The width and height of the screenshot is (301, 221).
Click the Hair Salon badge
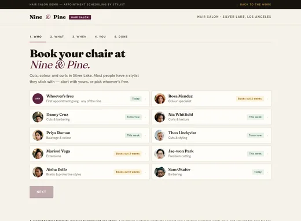pos(80,17)
